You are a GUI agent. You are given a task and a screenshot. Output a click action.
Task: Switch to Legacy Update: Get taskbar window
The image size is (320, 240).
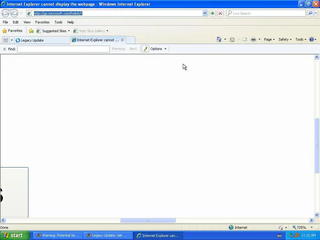click(x=108, y=236)
